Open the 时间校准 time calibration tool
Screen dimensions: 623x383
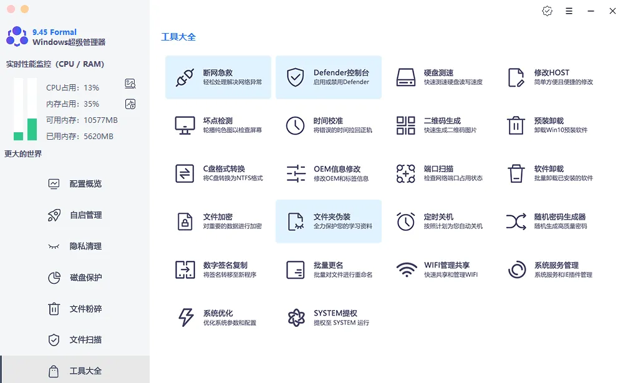(x=329, y=125)
